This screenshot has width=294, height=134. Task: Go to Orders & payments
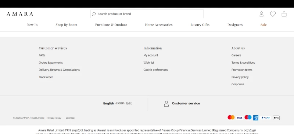click(51, 63)
